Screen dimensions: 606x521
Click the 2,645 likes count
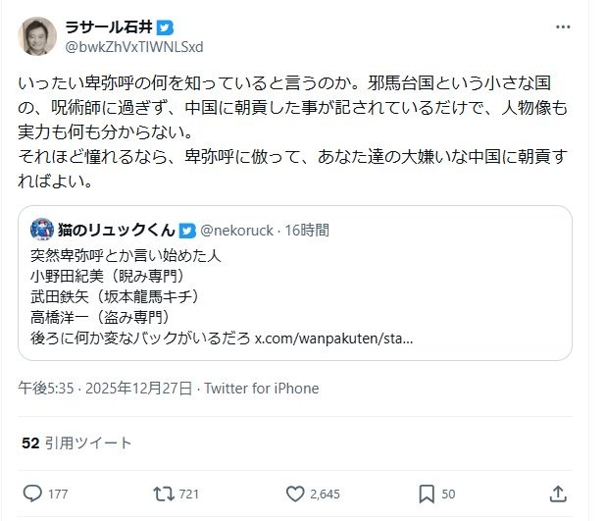point(325,494)
